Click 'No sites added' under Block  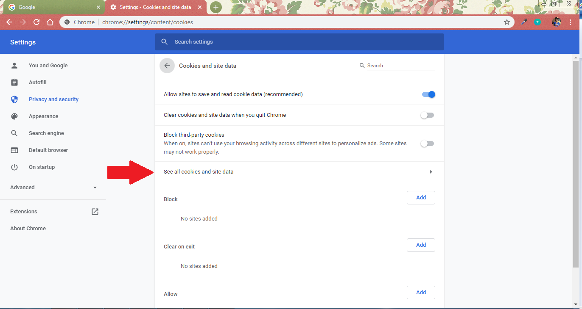199,219
